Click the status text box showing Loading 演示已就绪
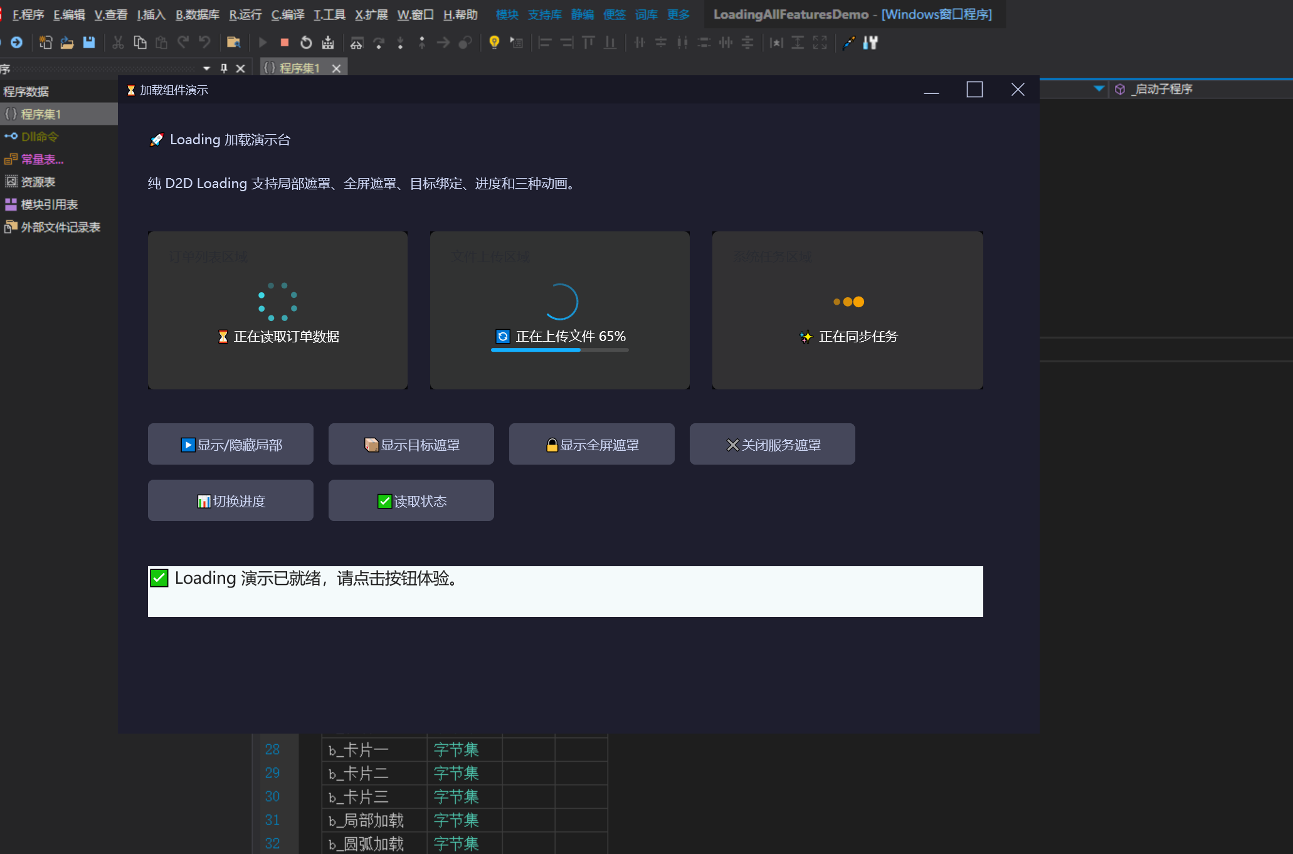Image resolution: width=1293 pixels, height=854 pixels. pos(566,592)
